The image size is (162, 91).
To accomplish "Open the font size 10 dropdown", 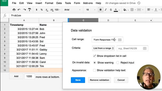I will [91, 10].
